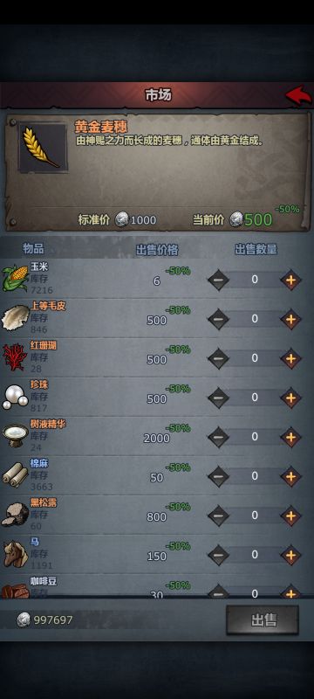Viewport: 314px width, 699px height.
Task: Decrease sell quantity for 上等毛皮
Action: click(218, 319)
